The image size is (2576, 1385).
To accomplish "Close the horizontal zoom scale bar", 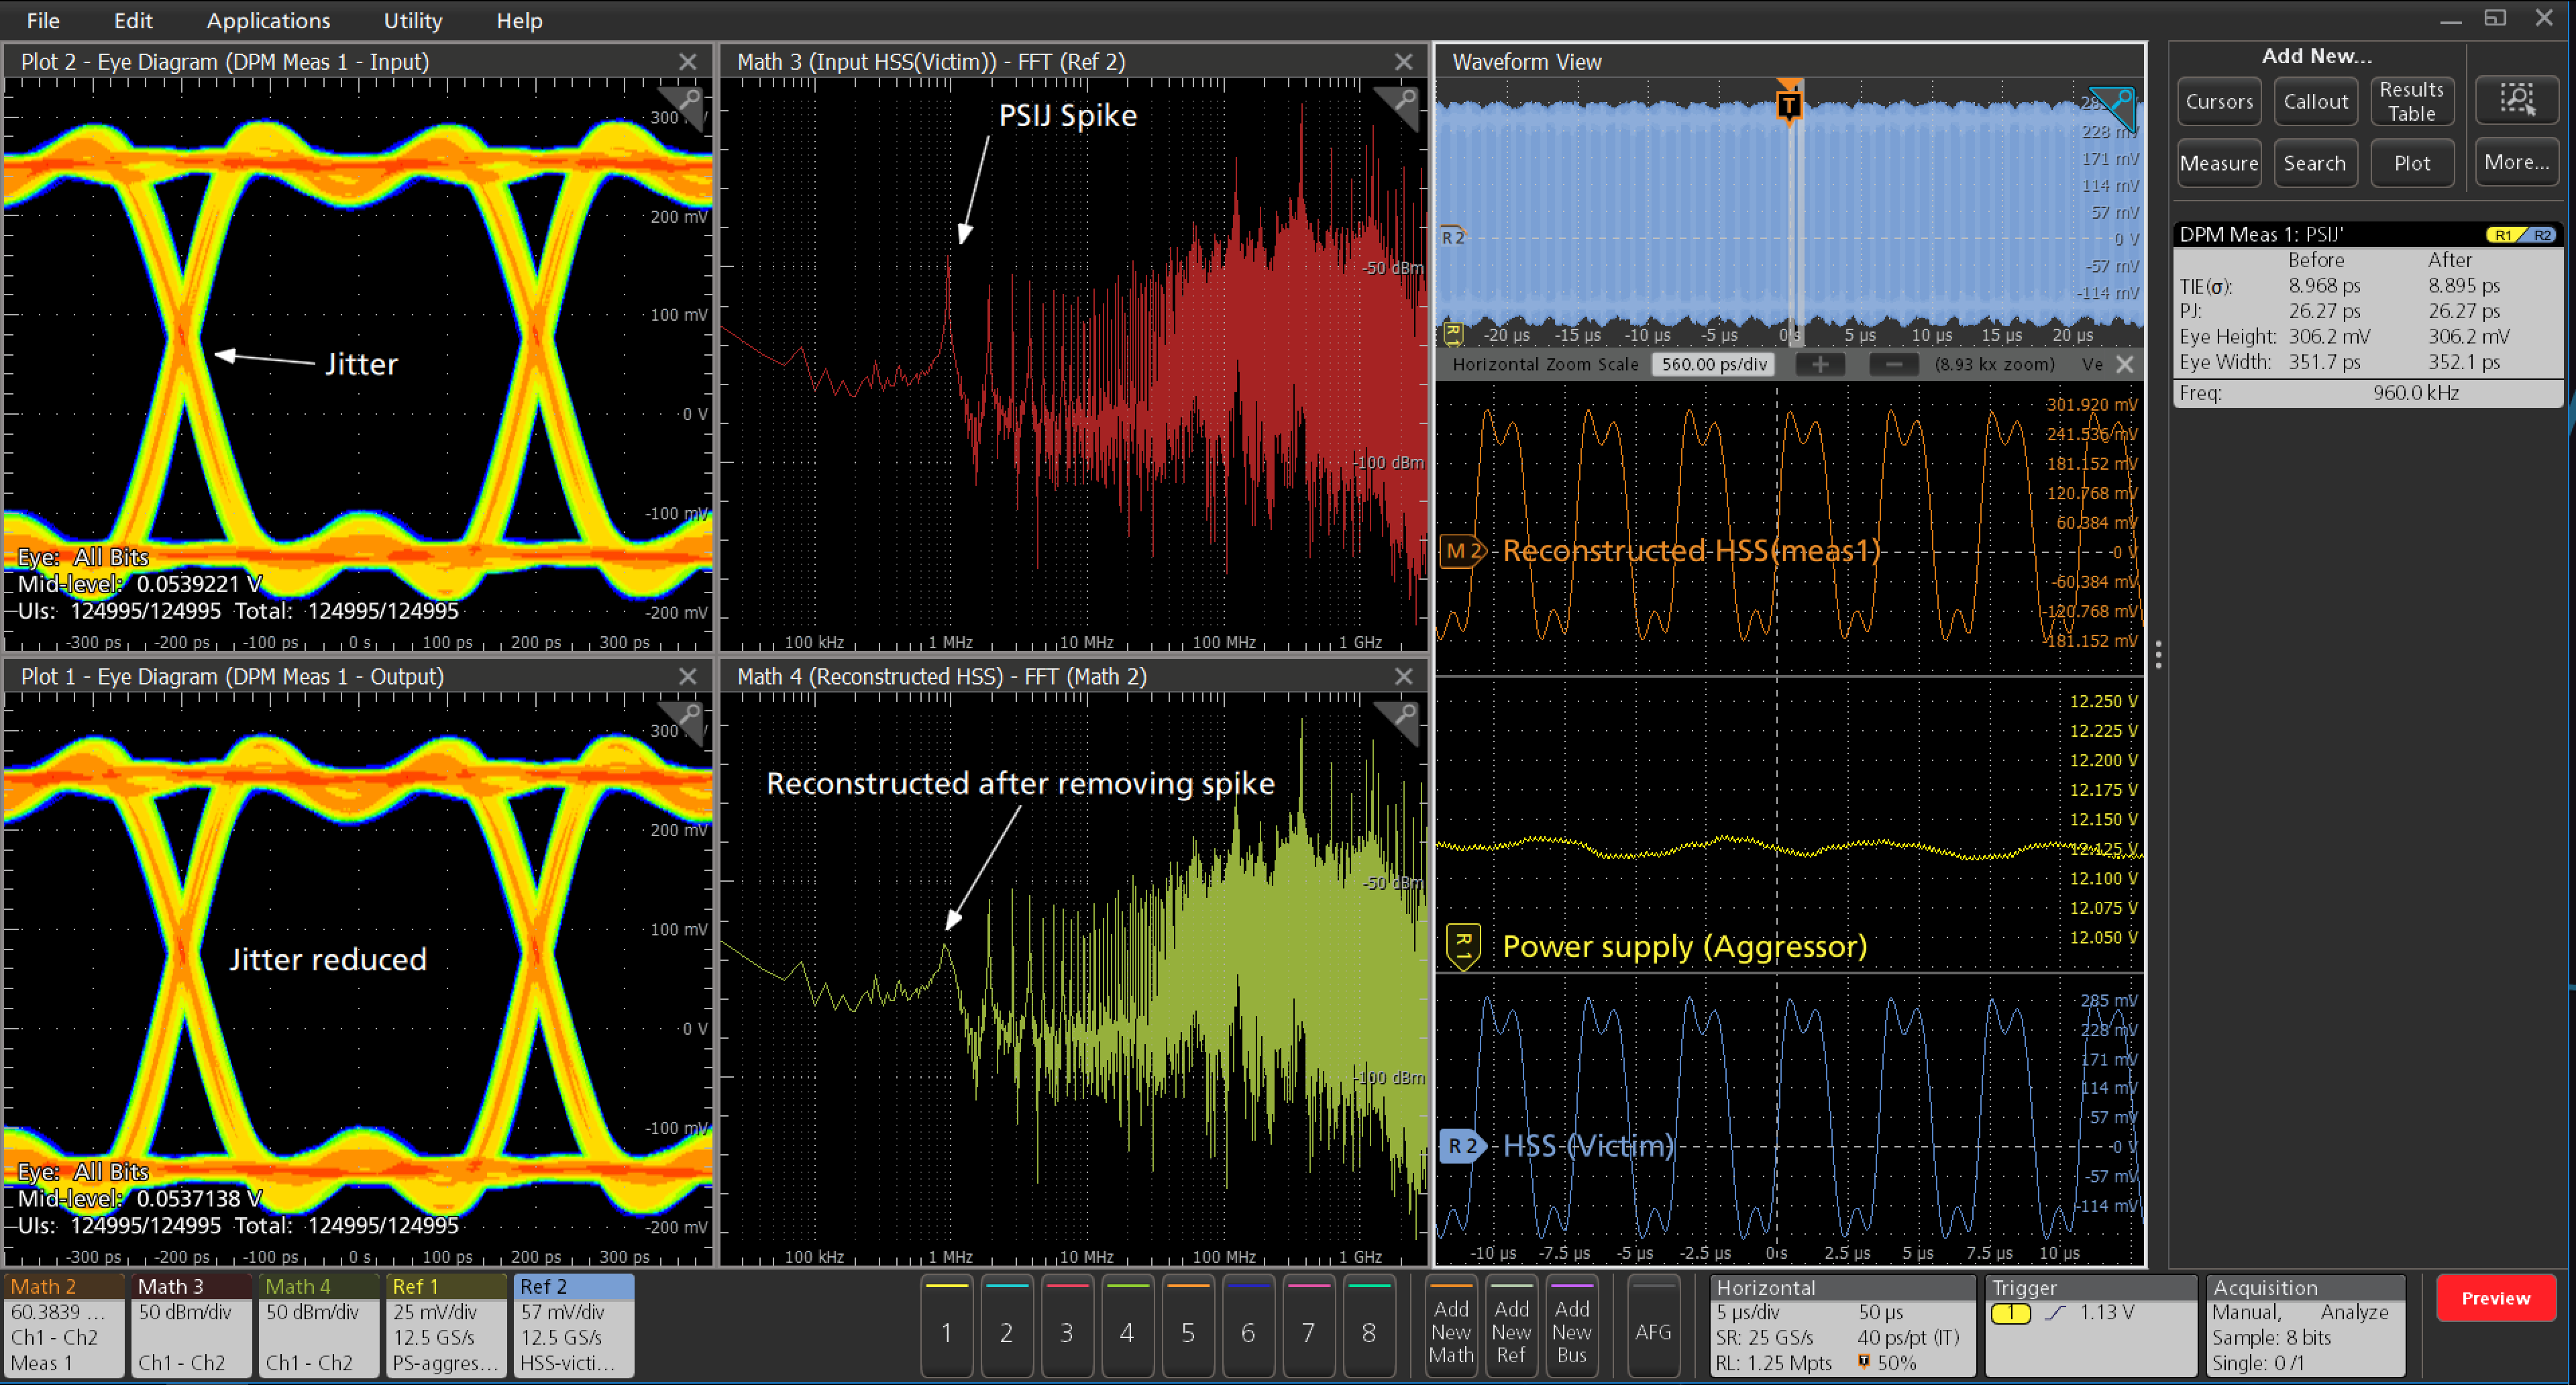I will [2125, 365].
